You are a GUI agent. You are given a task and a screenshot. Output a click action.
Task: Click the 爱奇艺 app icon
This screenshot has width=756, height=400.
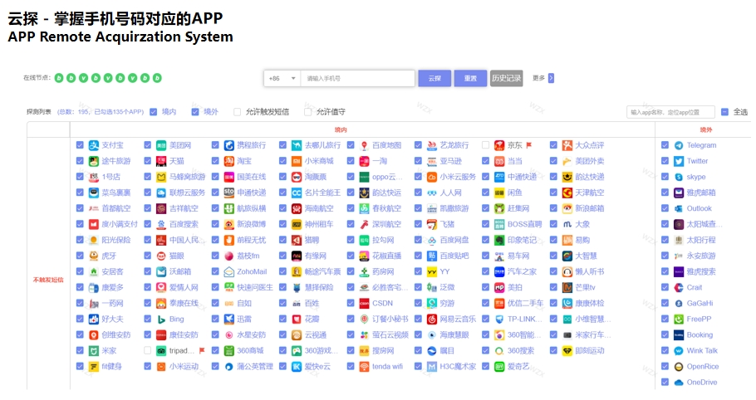[499, 366]
